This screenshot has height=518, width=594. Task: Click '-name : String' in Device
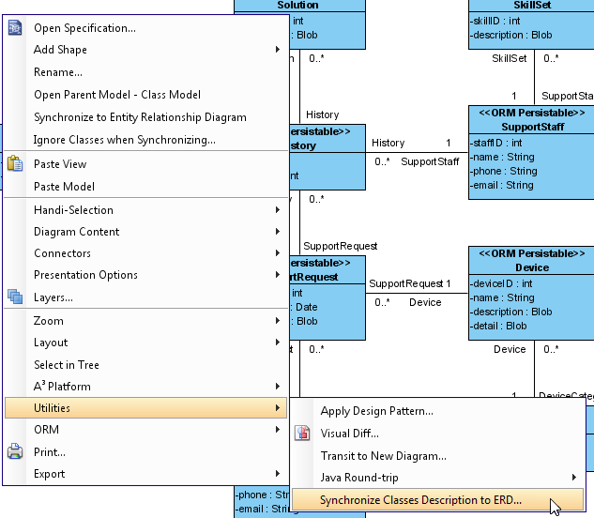coord(502,297)
